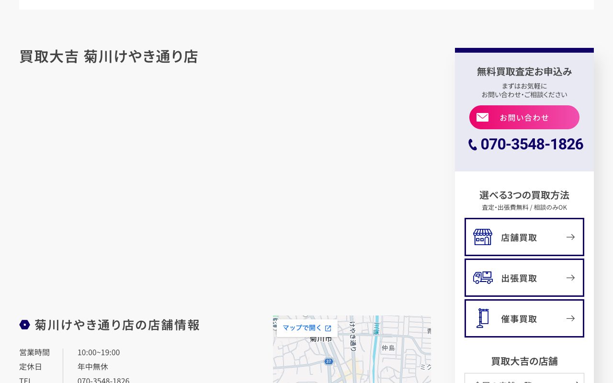Click the event banner stand icon
This screenshot has width=613, height=383.
tap(483, 318)
